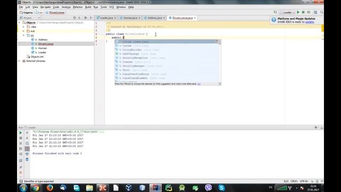Choose System suggestion in completion popup

[167, 46]
